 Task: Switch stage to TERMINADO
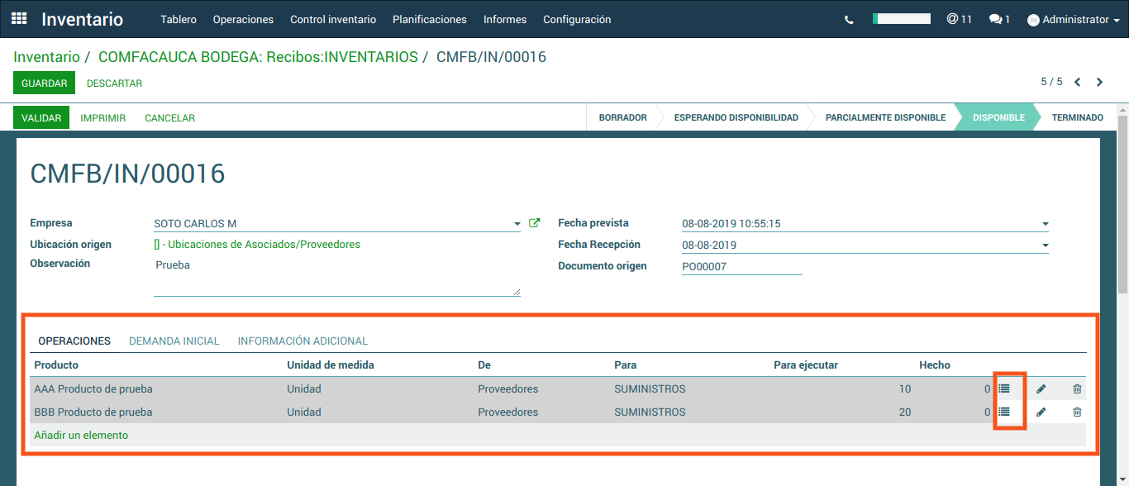coord(1077,117)
